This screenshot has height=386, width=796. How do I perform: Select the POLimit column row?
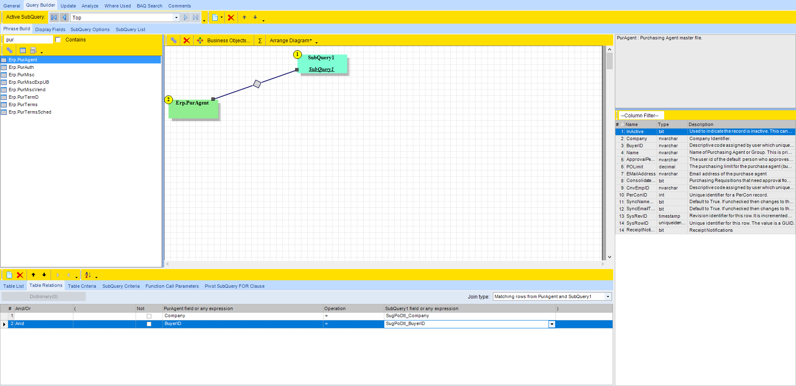706,167
